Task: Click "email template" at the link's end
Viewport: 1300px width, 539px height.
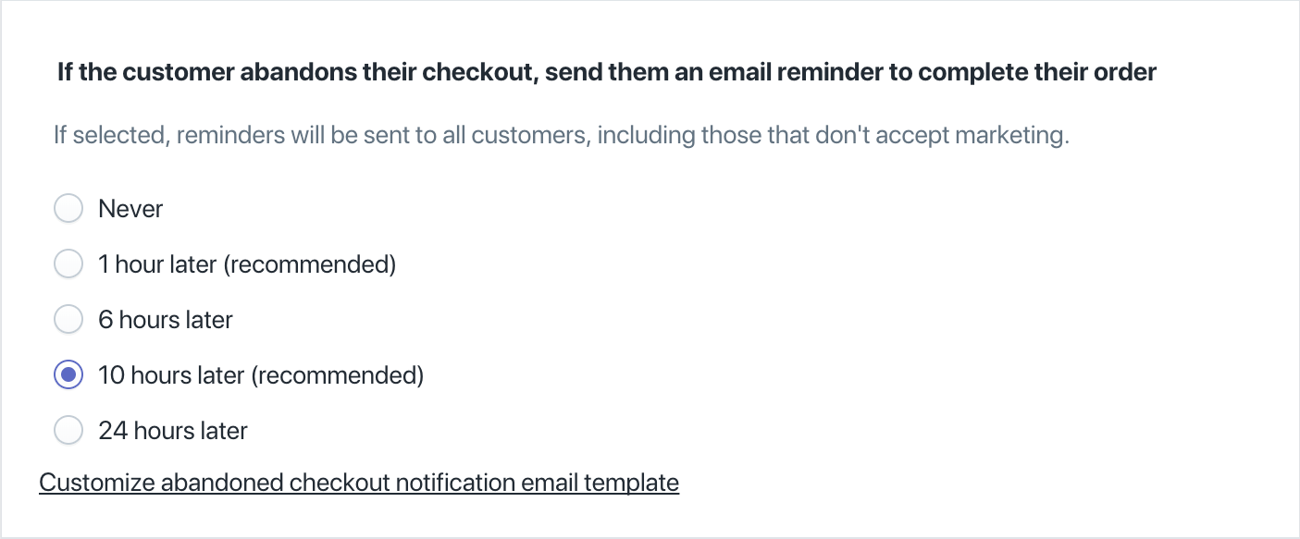Action: (x=600, y=483)
